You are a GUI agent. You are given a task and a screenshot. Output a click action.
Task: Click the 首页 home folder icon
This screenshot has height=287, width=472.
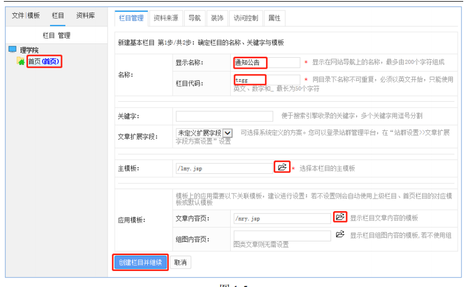(x=20, y=61)
